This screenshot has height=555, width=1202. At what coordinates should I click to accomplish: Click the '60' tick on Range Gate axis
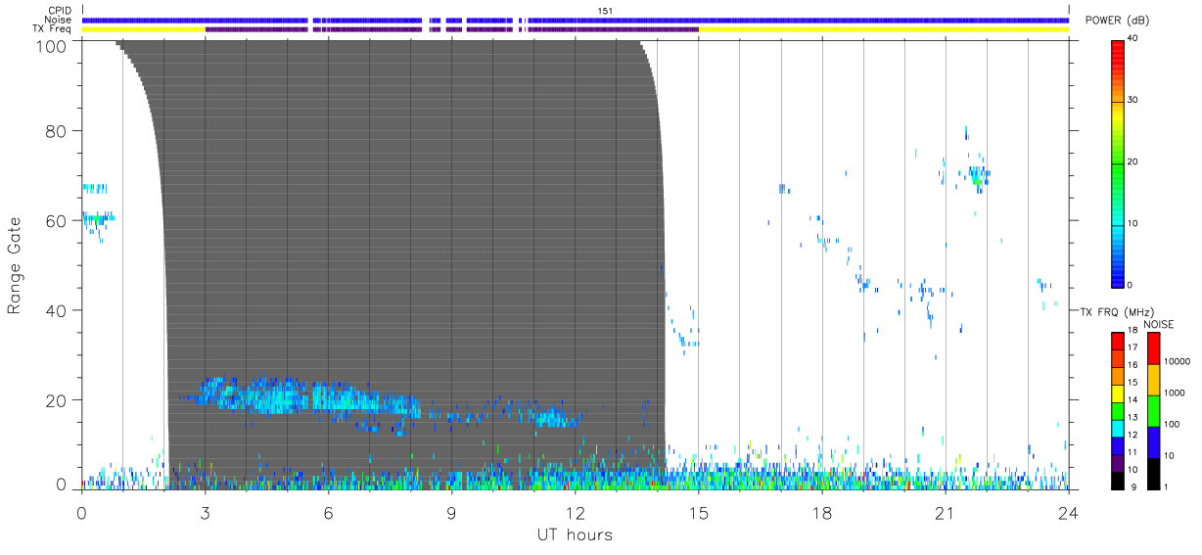(58, 220)
